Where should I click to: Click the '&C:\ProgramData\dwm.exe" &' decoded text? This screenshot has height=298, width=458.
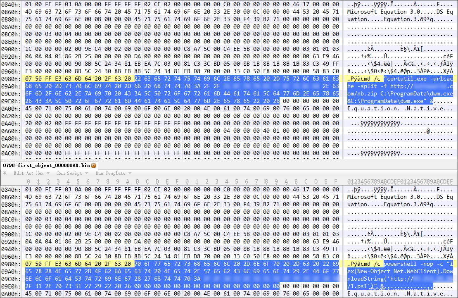pos(390,101)
